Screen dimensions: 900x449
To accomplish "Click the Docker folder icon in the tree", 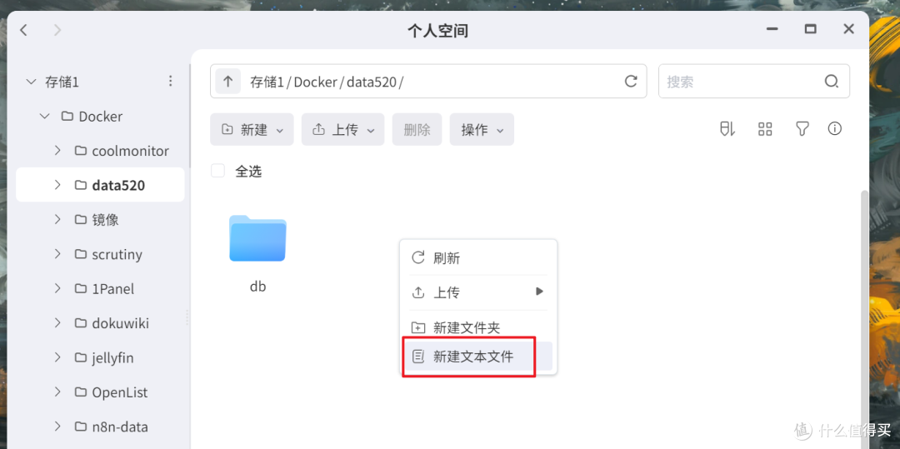I will pos(67,117).
